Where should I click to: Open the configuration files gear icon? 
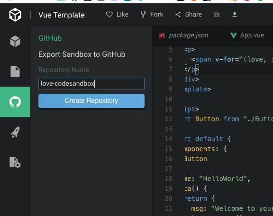pos(15,162)
